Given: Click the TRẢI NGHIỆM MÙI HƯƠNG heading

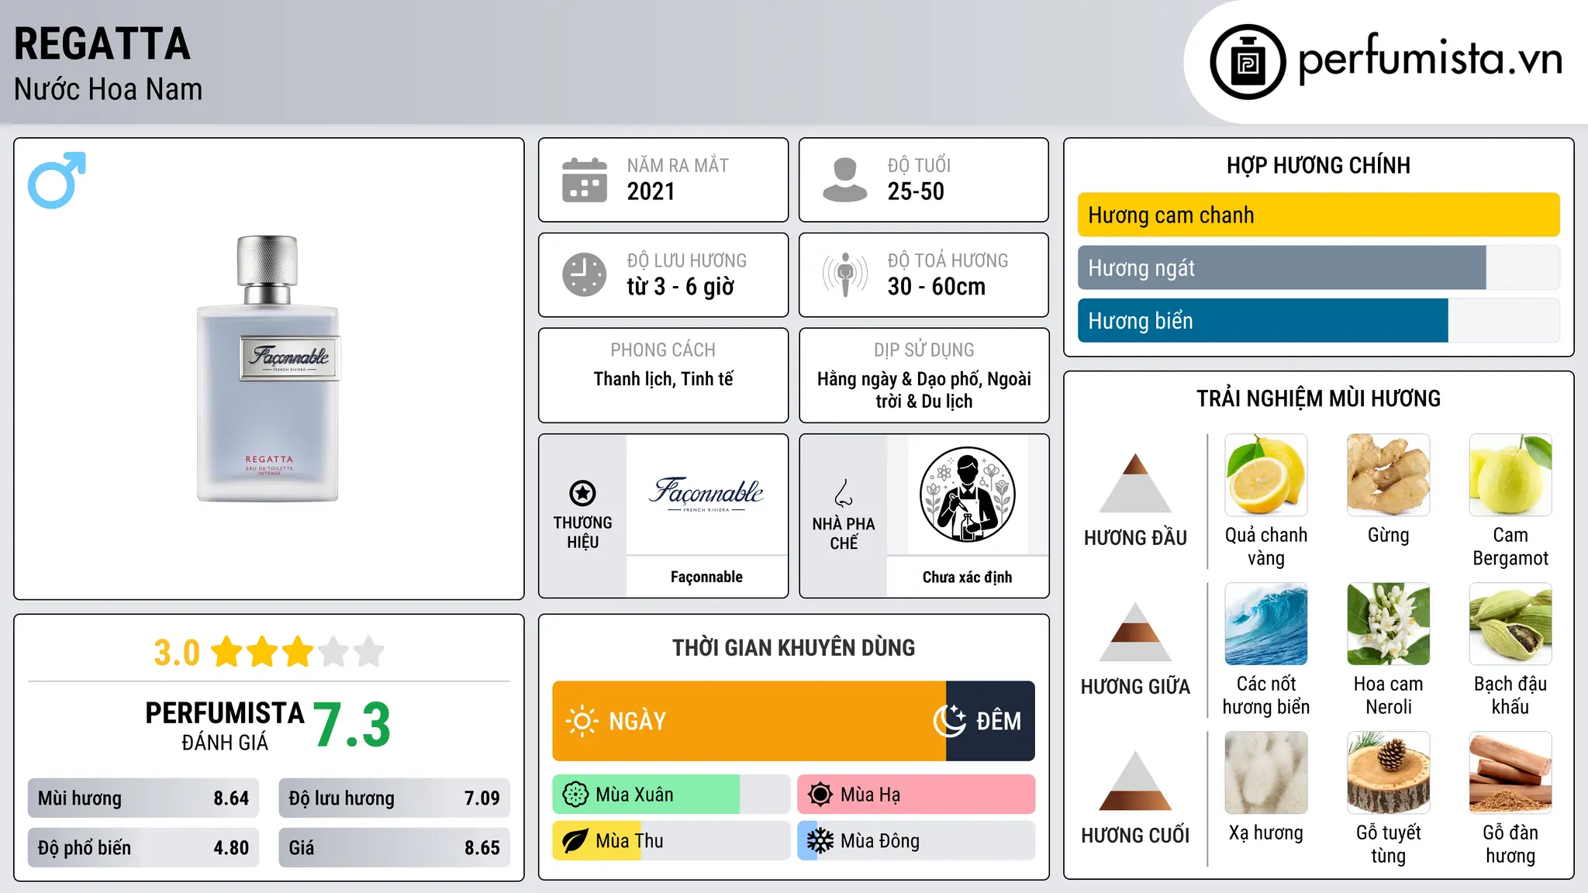Looking at the screenshot, I should tap(1318, 398).
